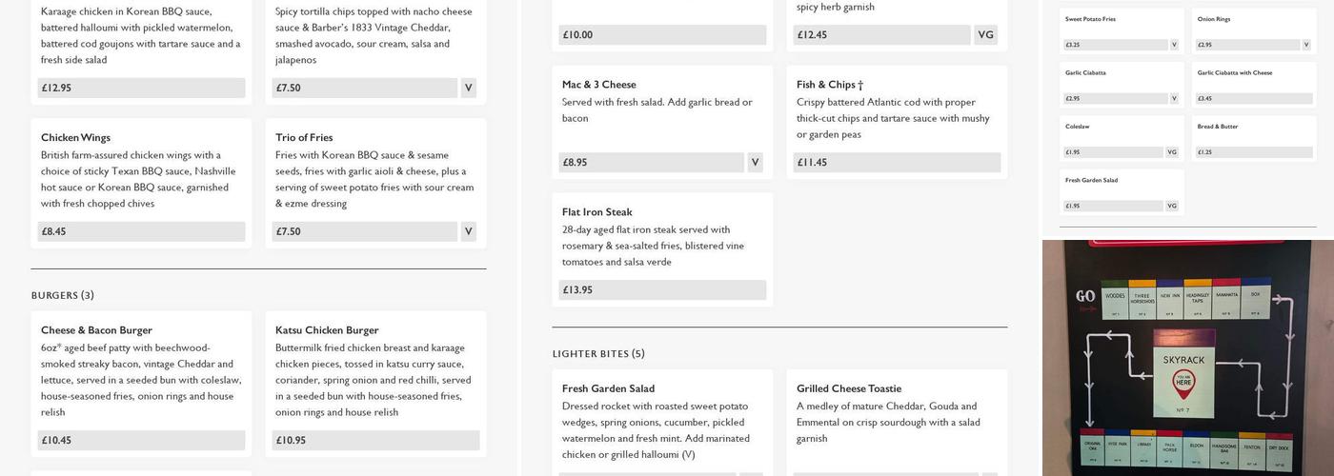
Task: Click the Fish & Chips title
Action: pos(829,85)
